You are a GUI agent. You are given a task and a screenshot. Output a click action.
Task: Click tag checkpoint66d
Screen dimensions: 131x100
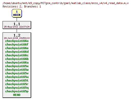pos(17,52)
